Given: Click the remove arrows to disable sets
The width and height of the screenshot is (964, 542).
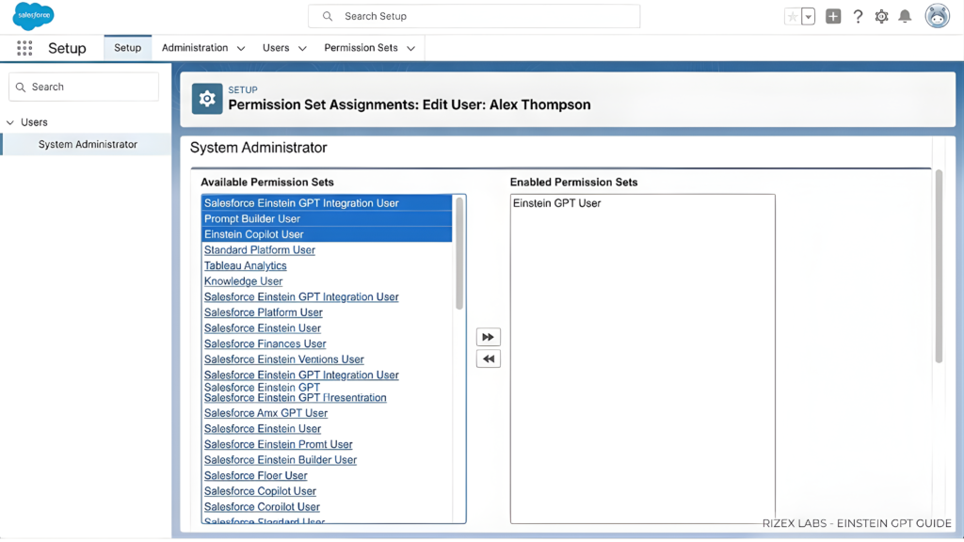Looking at the screenshot, I should click(x=488, y=359).
